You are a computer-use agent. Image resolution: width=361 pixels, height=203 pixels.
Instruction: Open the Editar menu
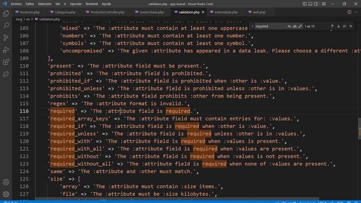click(x=30, y=4)
